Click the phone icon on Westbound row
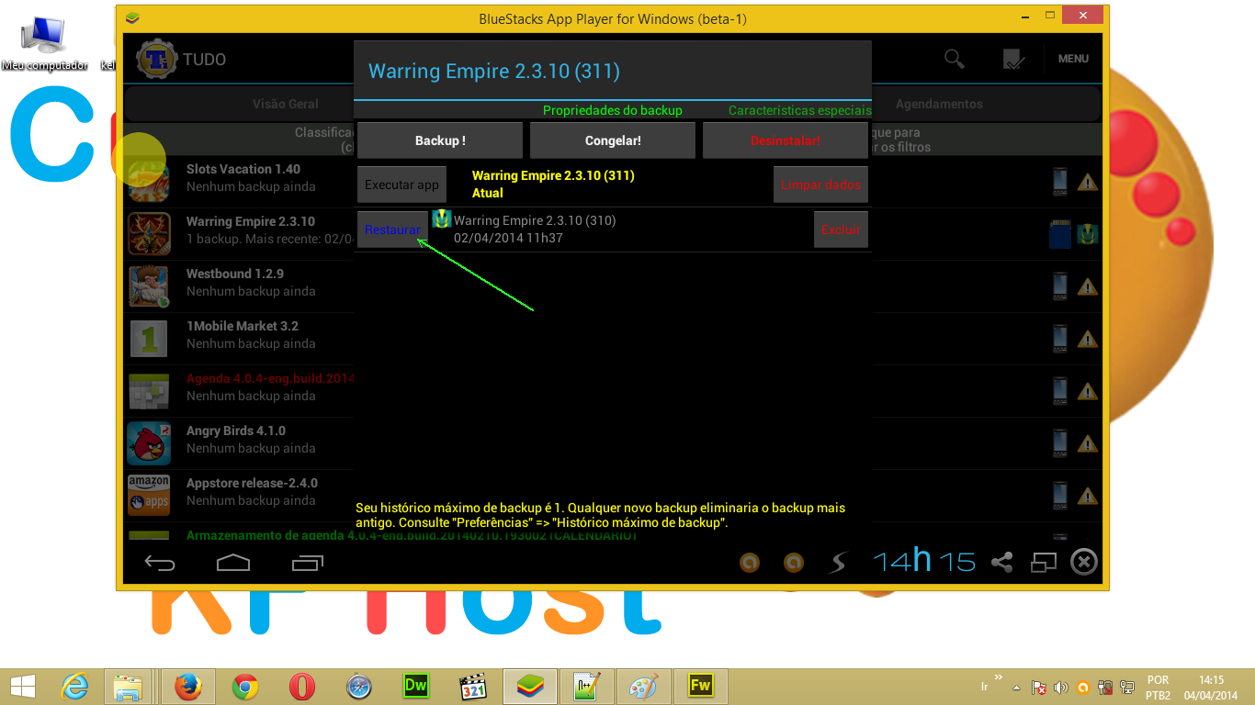The height and width of the screenshot is (705, 1255). pyautogui.click(x=1060, y=286)
